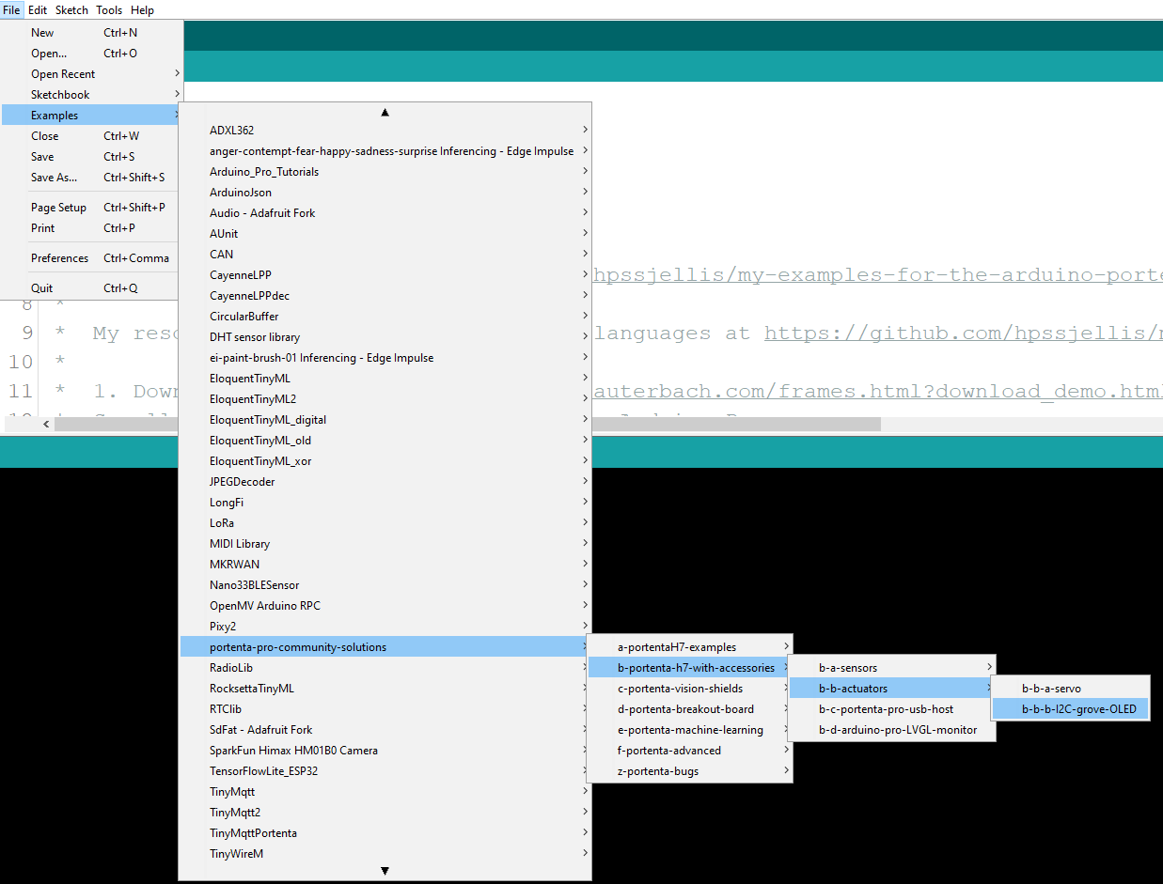Expand Open Recent submenu
This screenshot has width=1163, height=884.
click(x=92, y=74)
